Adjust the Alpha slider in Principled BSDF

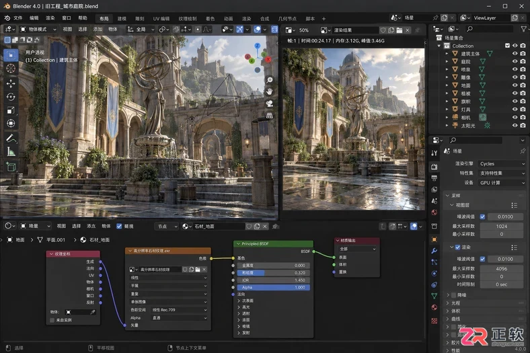pyautogui.click(x=273, y=288)
